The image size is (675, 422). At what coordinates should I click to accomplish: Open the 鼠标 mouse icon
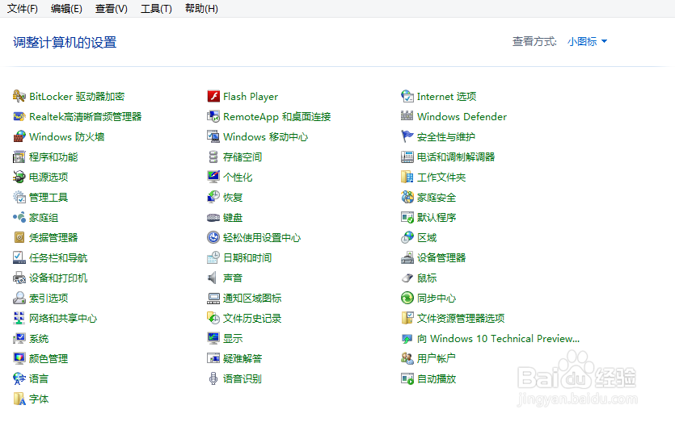click(407, 278)
